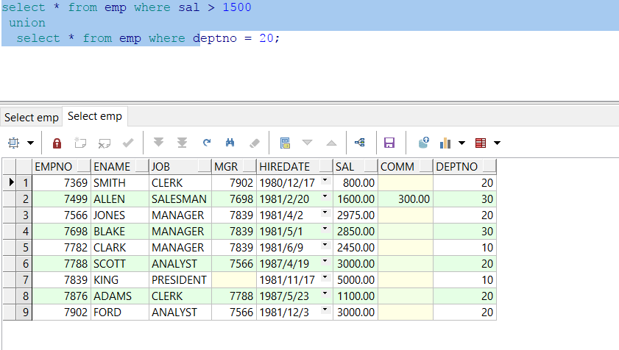Click the ename cell ALLEN
The height and width of the screenshot is (350, 619).
tap(120, 199)
